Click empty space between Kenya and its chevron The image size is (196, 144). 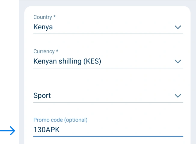tap(114, 27)
